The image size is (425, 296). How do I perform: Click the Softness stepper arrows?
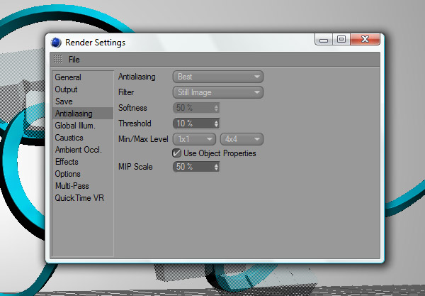click(216, 108)
